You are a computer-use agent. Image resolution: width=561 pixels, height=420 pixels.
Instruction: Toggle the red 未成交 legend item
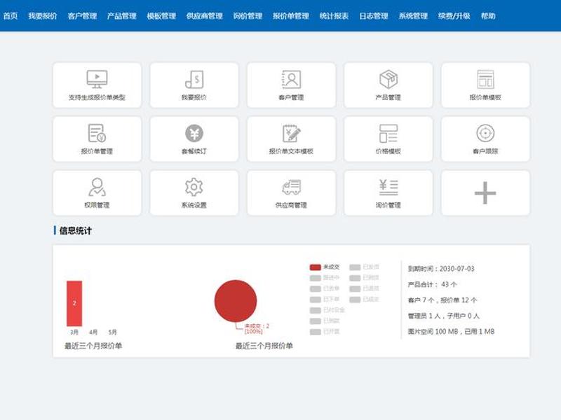pyautogui.click(x=325, y=267)
